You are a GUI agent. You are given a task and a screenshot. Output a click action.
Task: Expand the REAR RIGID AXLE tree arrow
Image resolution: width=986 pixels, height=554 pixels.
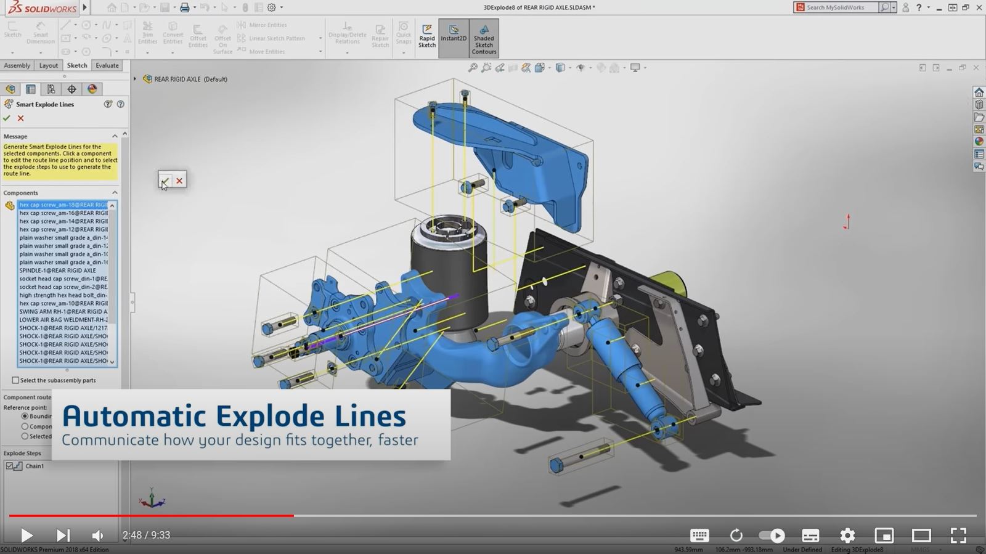[135, 79]
